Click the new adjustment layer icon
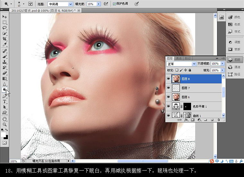This screenshot has height=177, width=244. click(x=199, y=120)
